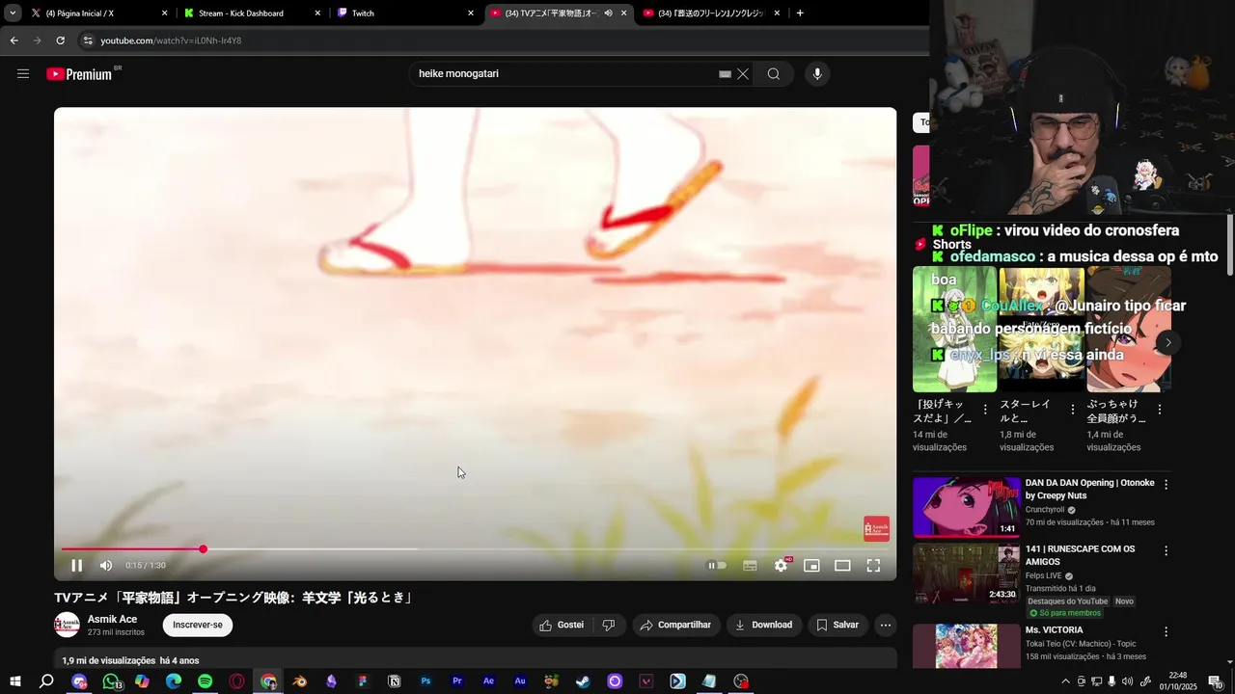
Task: Open the on-screen keyboard icon in search
Action: click(x=725, y=74)
